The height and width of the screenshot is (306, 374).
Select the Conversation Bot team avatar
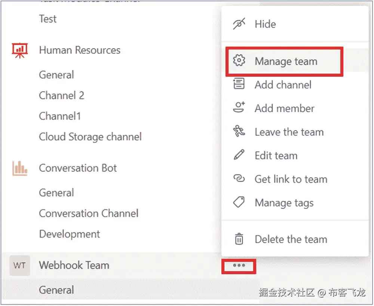(19, 168)
